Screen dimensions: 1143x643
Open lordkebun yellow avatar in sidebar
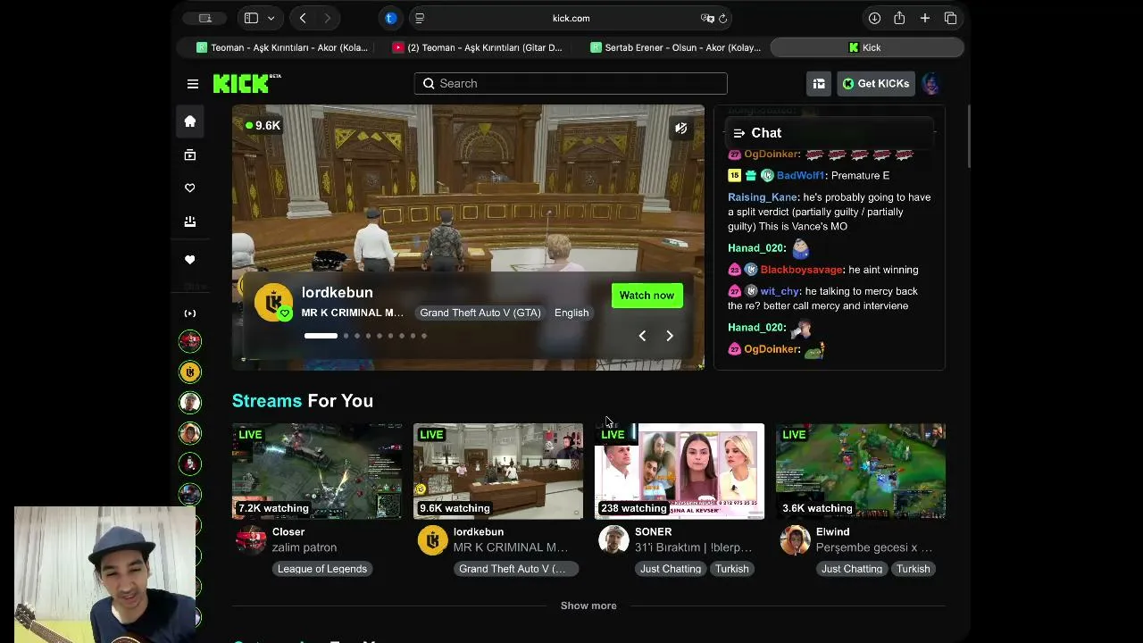189,372
